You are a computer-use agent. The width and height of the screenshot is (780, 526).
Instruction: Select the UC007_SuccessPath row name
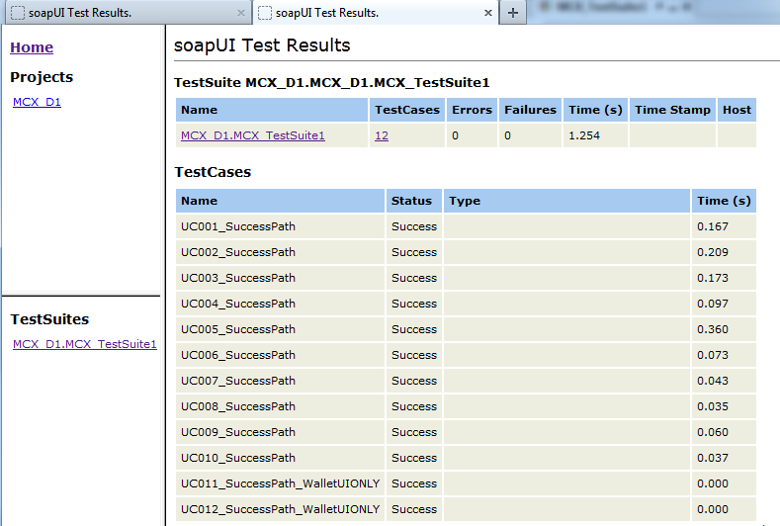coord(238,381)
